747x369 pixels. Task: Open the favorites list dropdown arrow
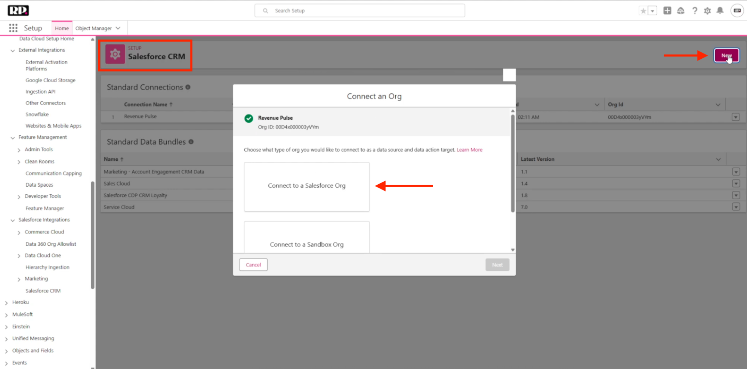pyautogui.click(x=652, y=11)
